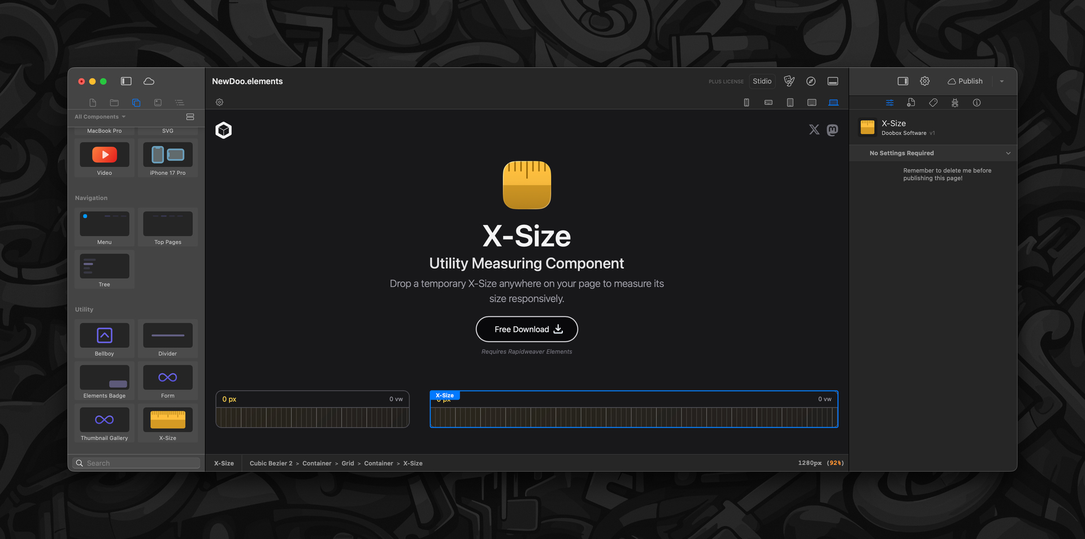Pick the Tree navigation component
Viewport: 1085px width, 539px height.
click(105, 270)
